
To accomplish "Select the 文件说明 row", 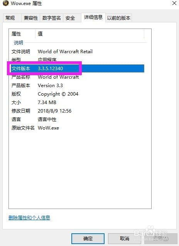I will (78, 51).
